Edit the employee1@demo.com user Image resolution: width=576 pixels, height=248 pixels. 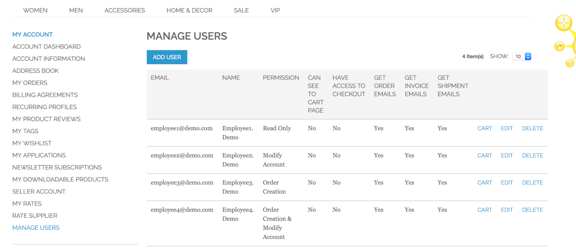pos(506,128)
